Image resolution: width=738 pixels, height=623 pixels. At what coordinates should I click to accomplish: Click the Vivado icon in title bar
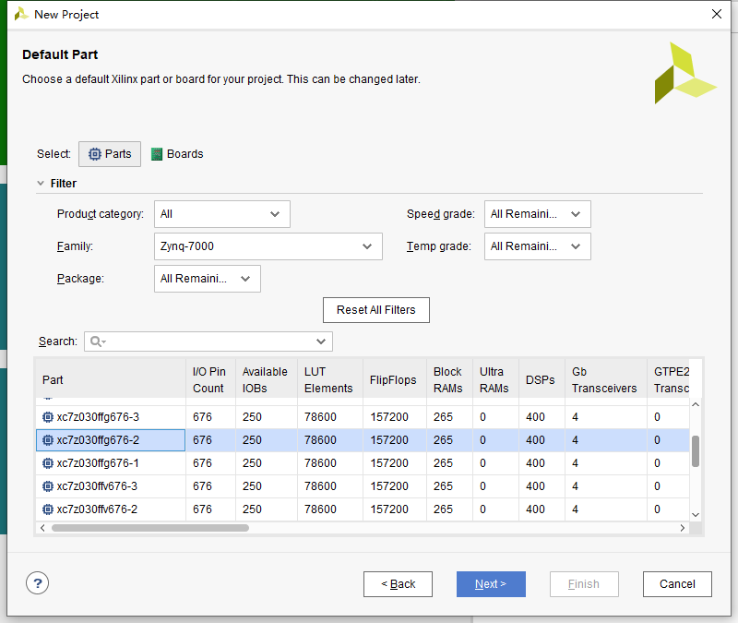click(x=21, y=14)
